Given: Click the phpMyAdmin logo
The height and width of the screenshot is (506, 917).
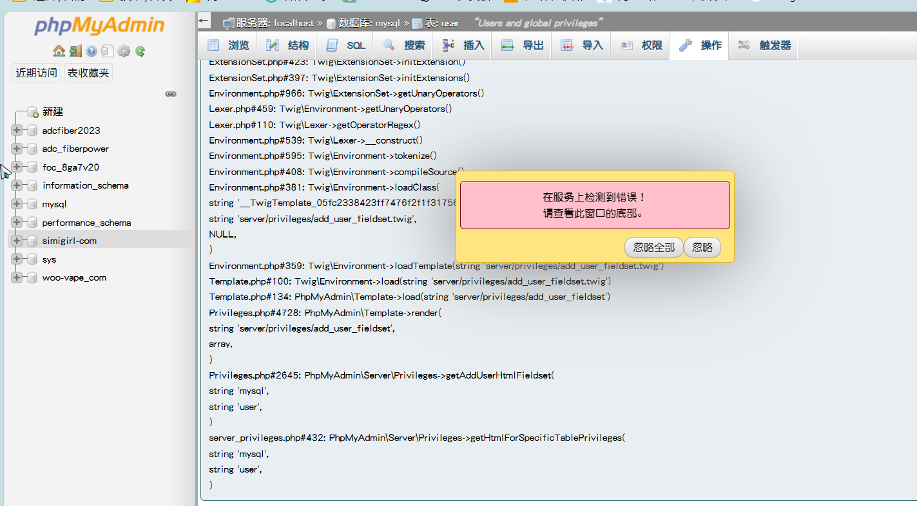Looking at the screenshot, I should tap(99, 25).
